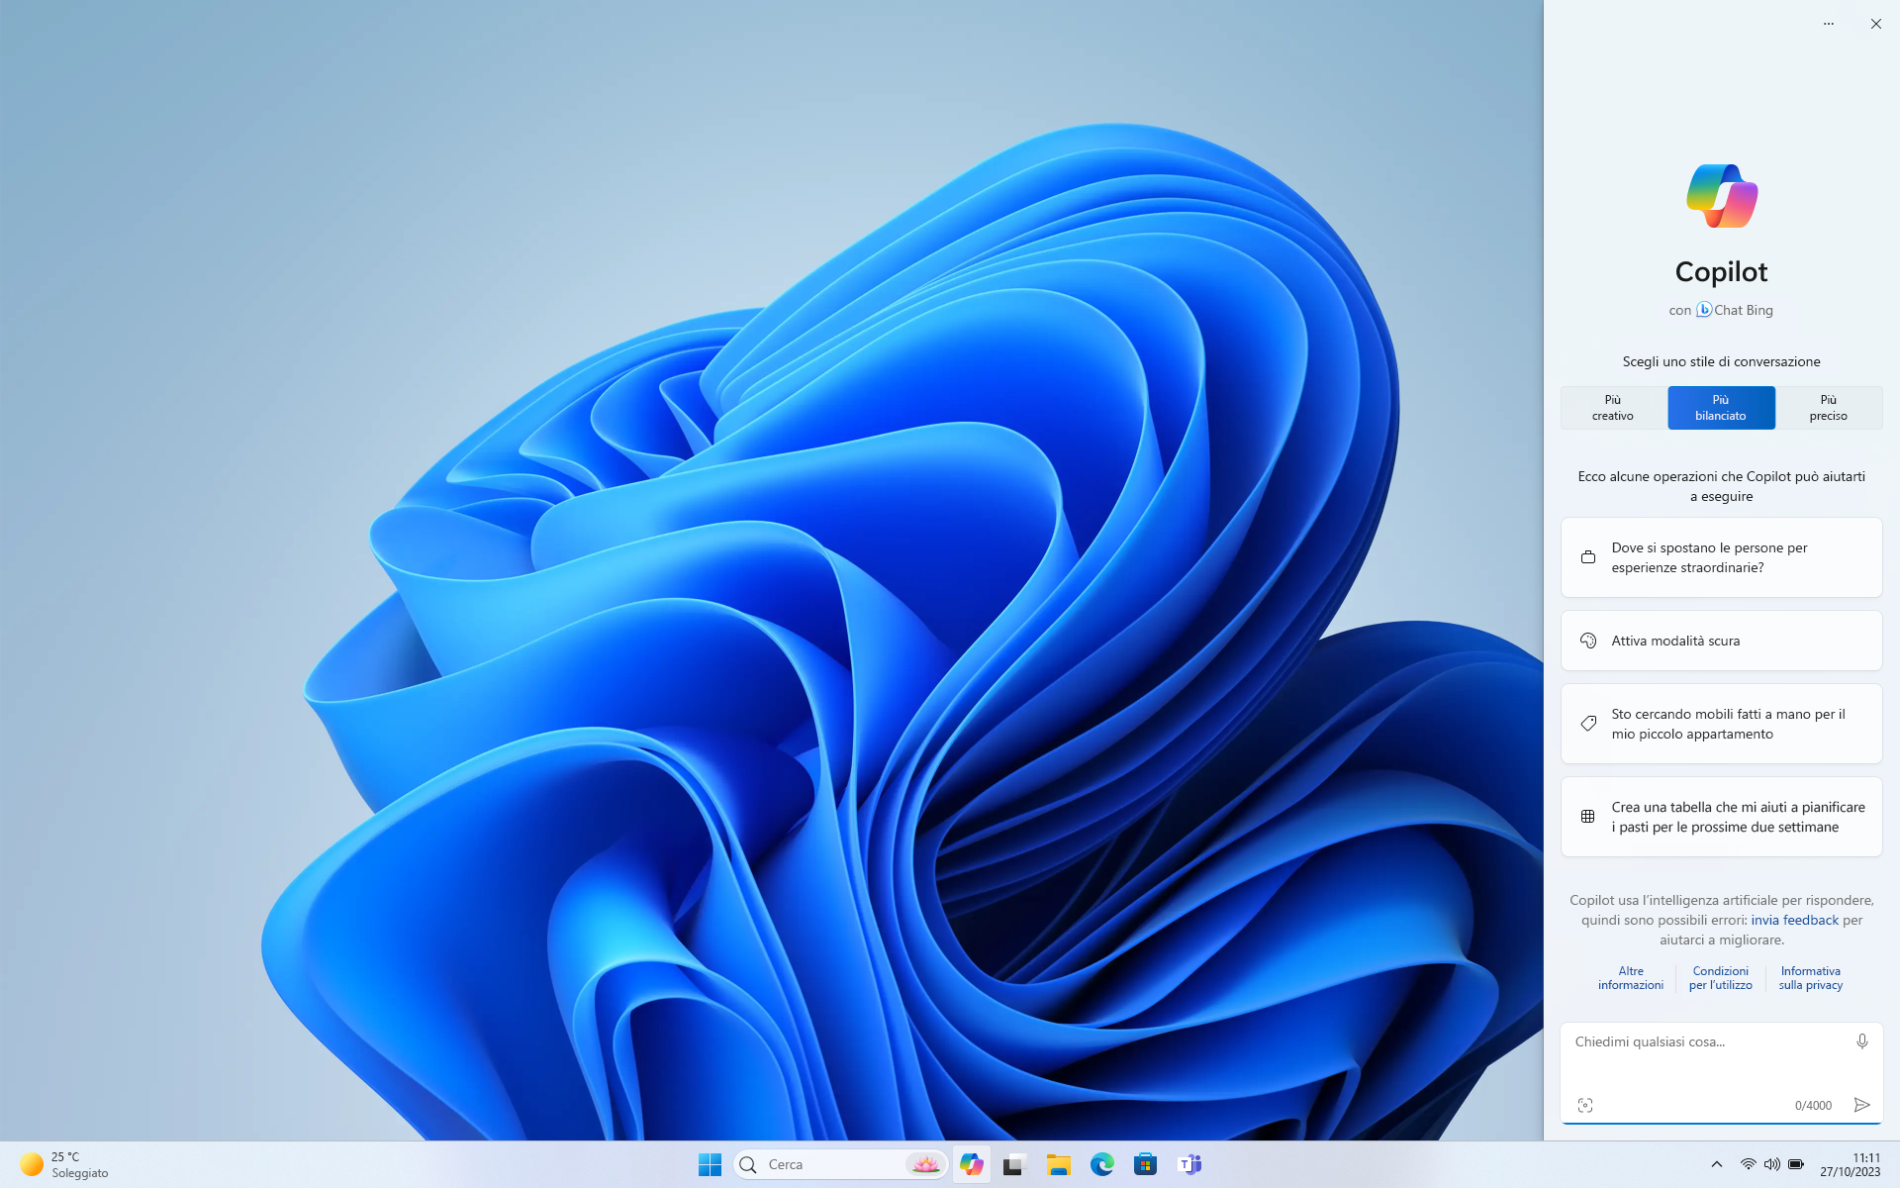
Task: Click the image attachment icon
Action: [x=1584, y=1105]
